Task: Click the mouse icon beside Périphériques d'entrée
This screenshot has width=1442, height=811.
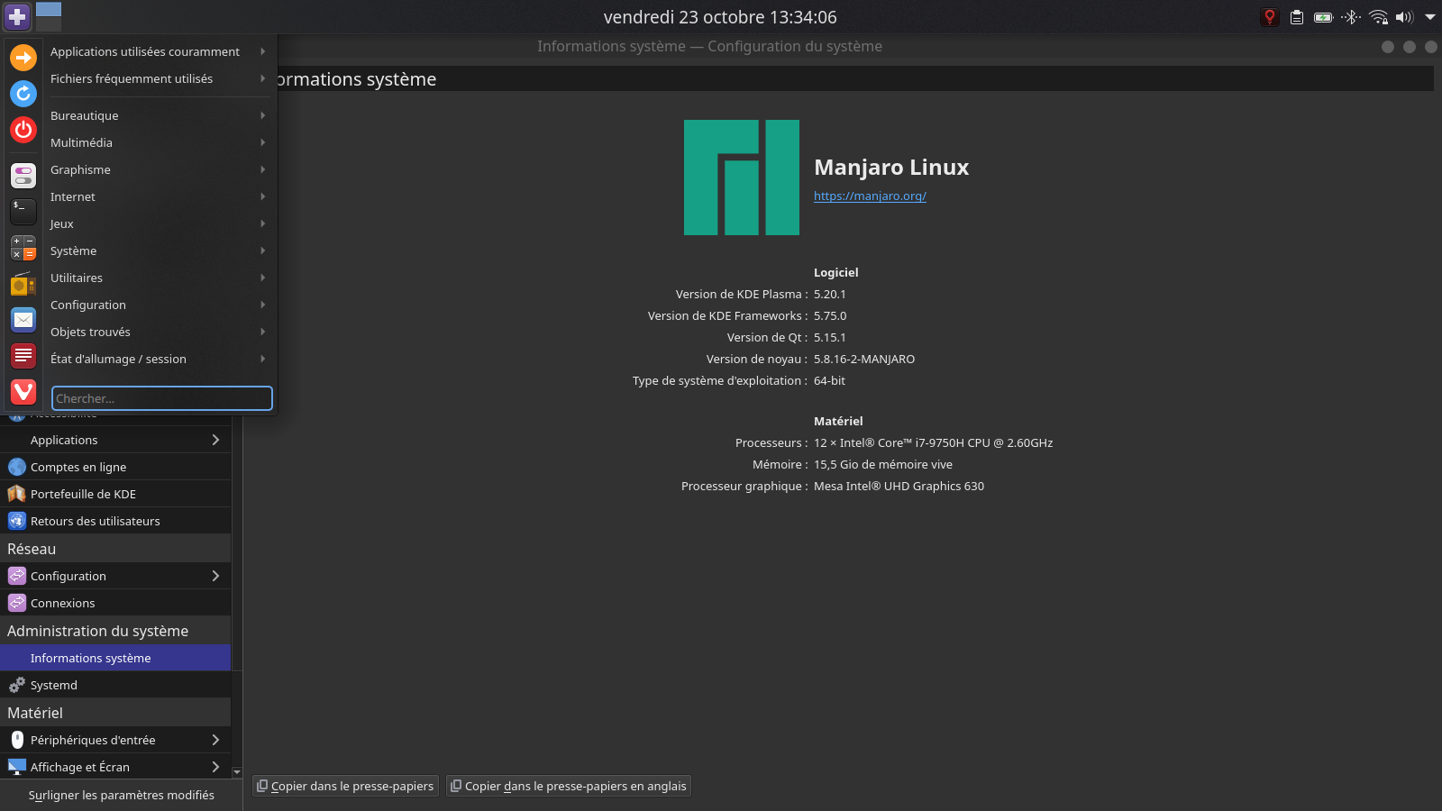Action: tap(17, 740)
